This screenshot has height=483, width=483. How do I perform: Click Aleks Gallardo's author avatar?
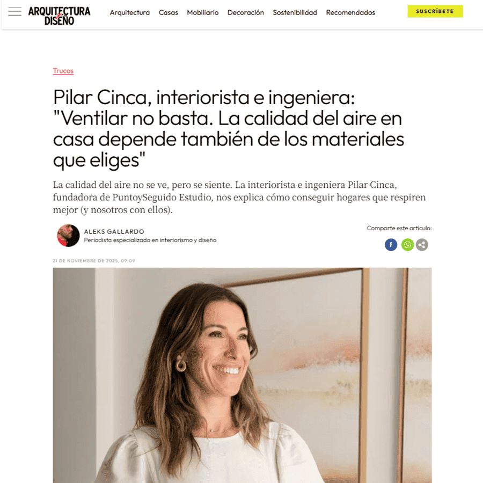pyautogui.click(x=68, y=236)
